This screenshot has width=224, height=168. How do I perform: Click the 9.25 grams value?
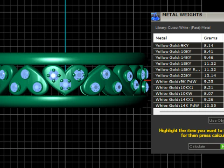(x=209, y=82)
